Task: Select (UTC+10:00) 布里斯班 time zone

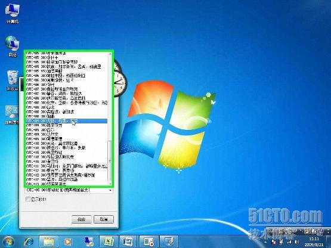Action: pos(67,153)
